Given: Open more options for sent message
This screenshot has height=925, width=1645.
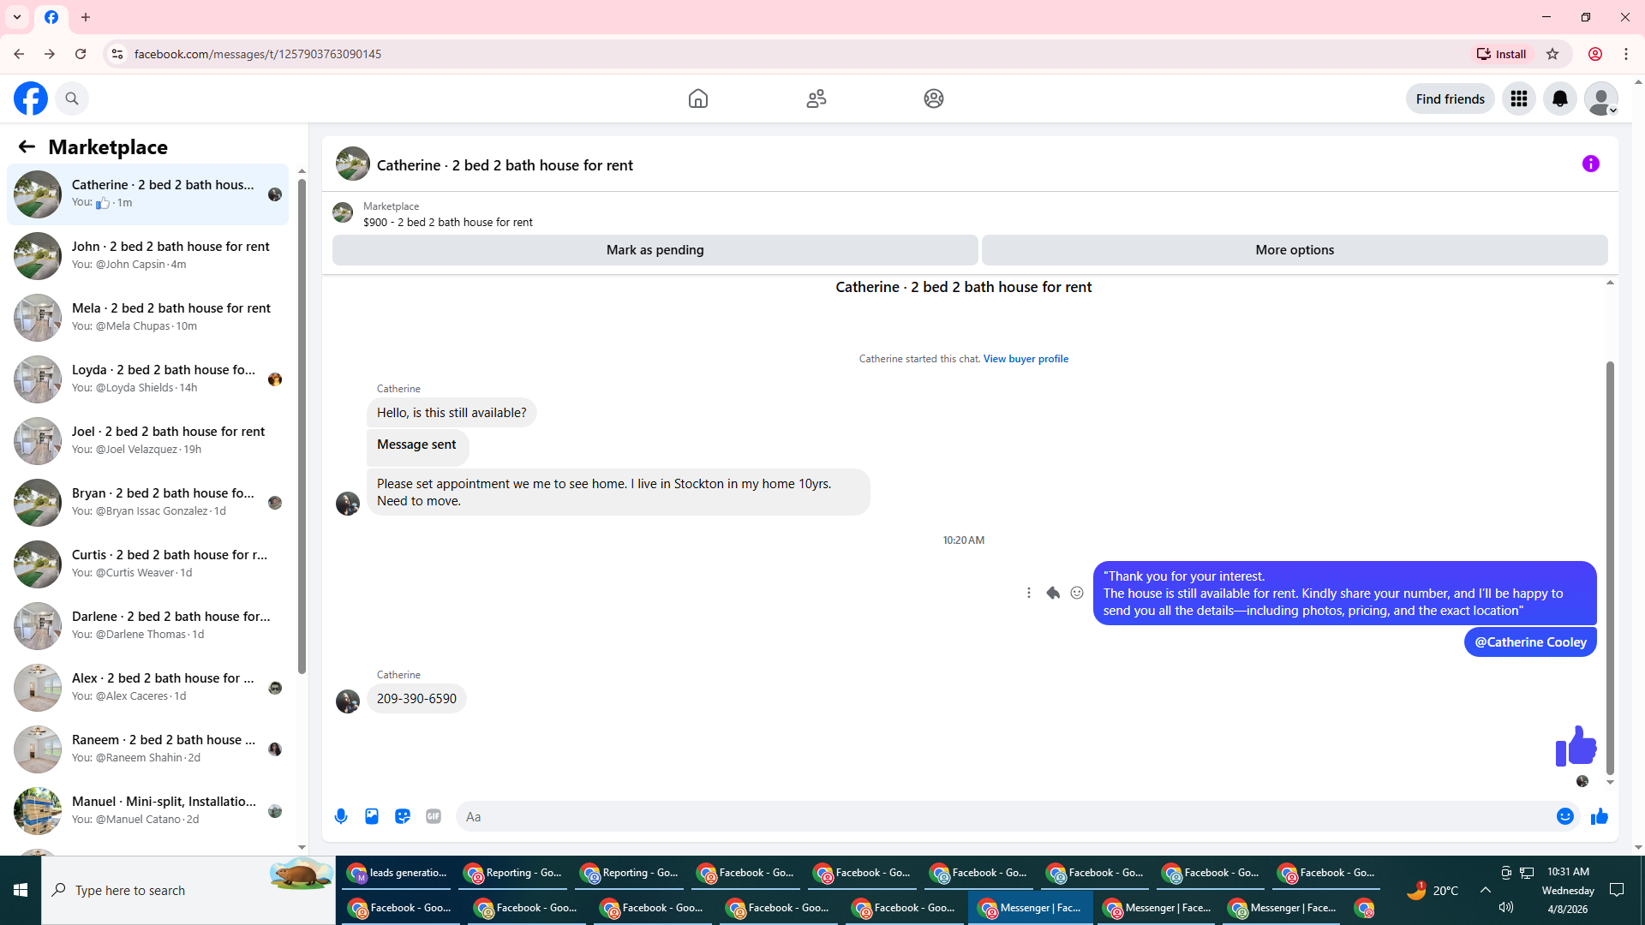Looking at the screenshot, I should [1029, 593].
